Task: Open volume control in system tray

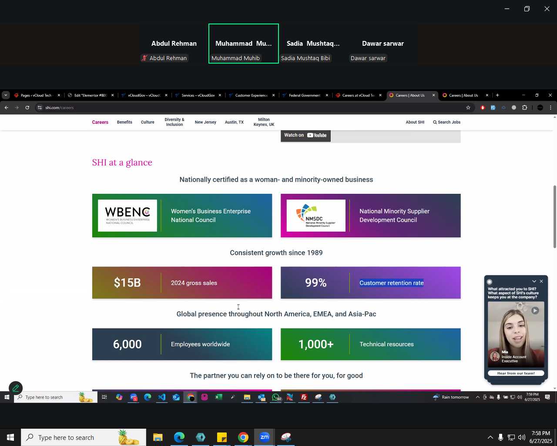Action: pyautogui.click(x=522, y=437)
